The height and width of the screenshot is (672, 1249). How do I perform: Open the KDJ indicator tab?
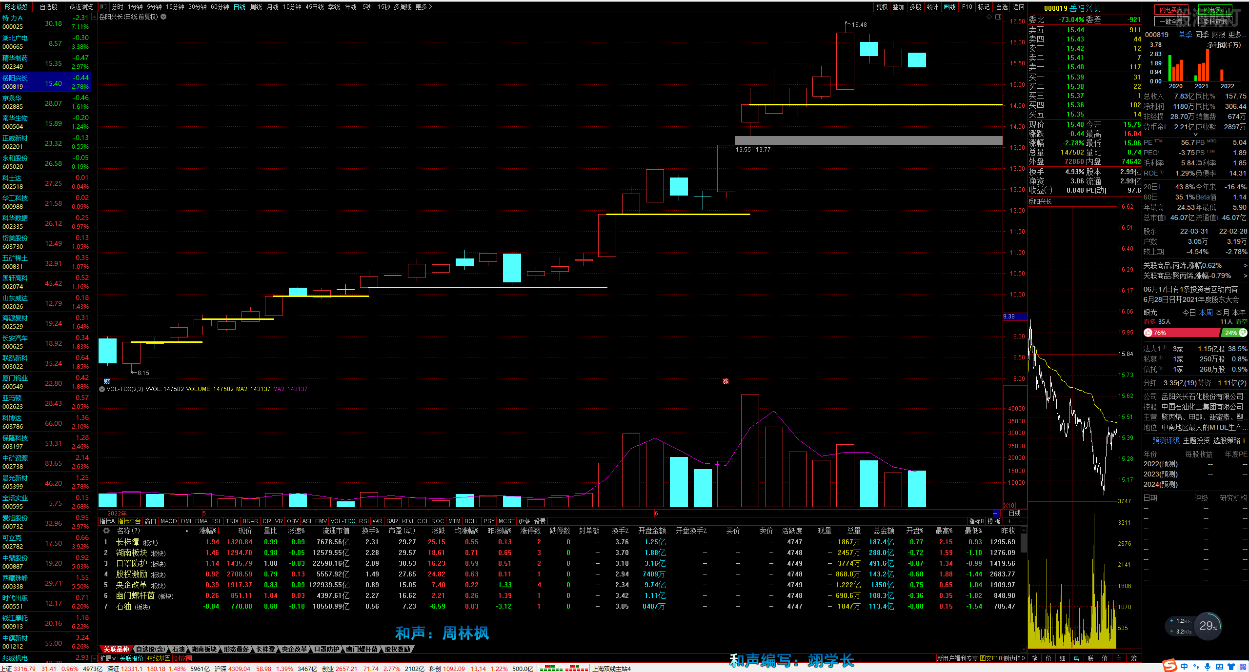tap(407, 521)
